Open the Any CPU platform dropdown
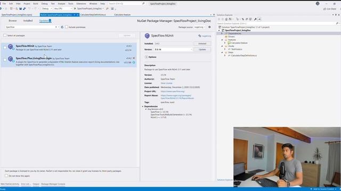341x191 pixels. (x=63, y=8)
